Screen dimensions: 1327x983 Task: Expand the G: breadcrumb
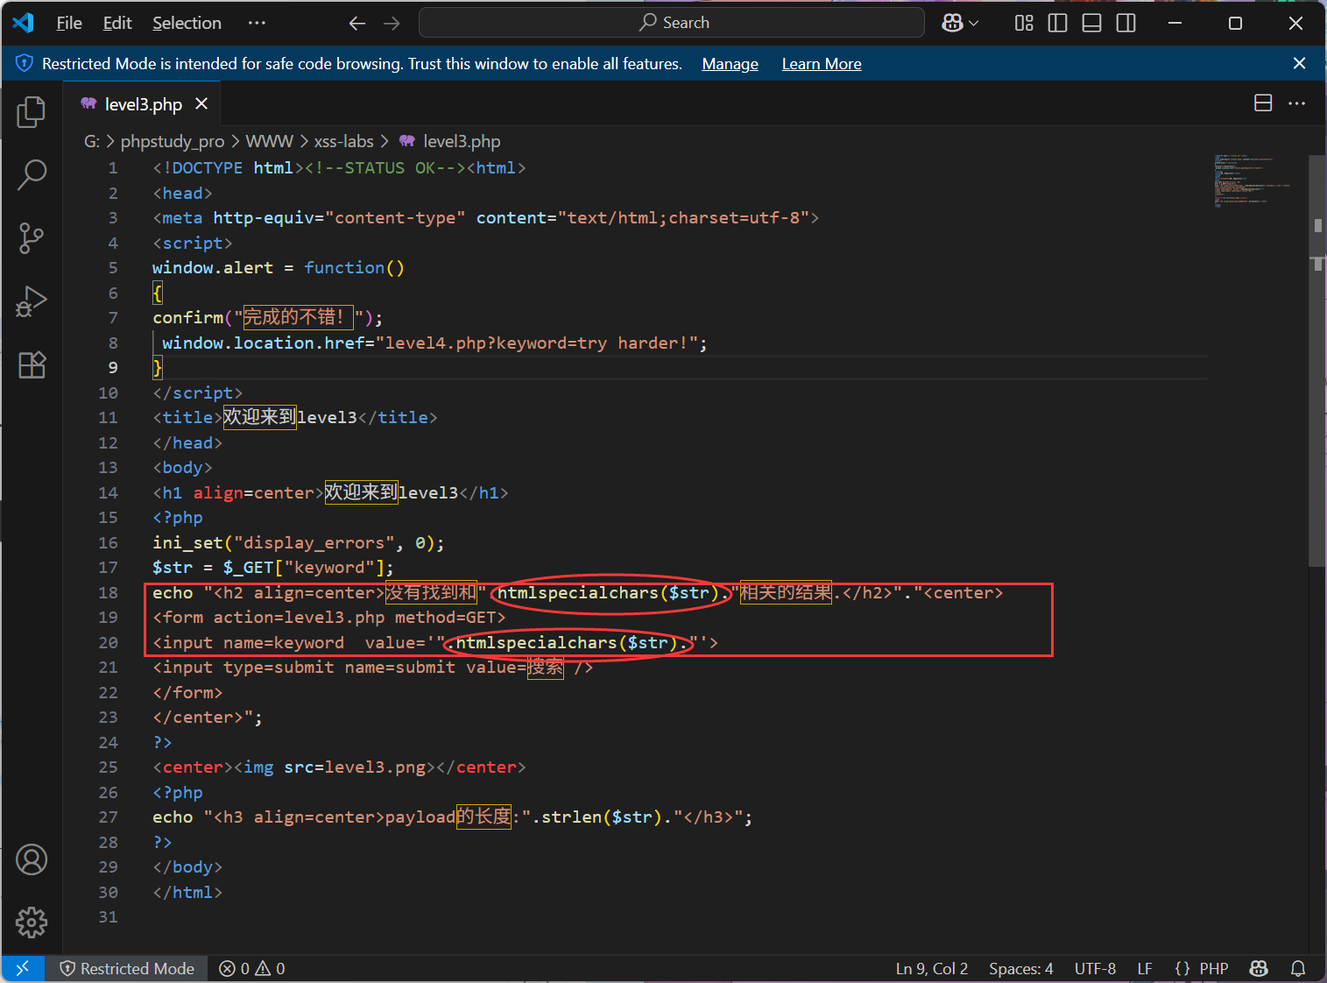point(91,141)
